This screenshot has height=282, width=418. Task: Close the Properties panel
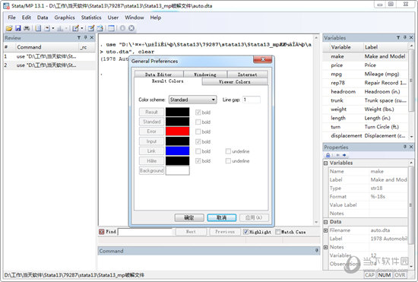point(411,147)
